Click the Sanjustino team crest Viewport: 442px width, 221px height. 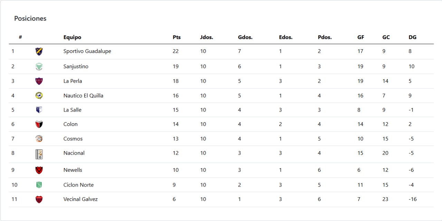point(39,66)
